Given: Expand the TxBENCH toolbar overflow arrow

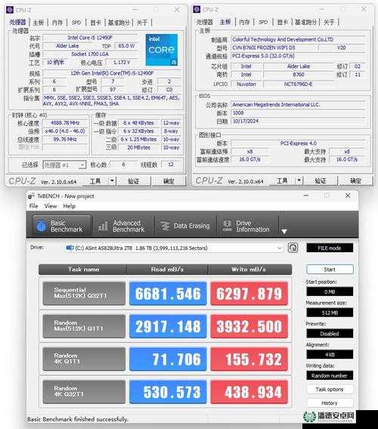Looking at the screenshot, I should [x=284, y=231].
